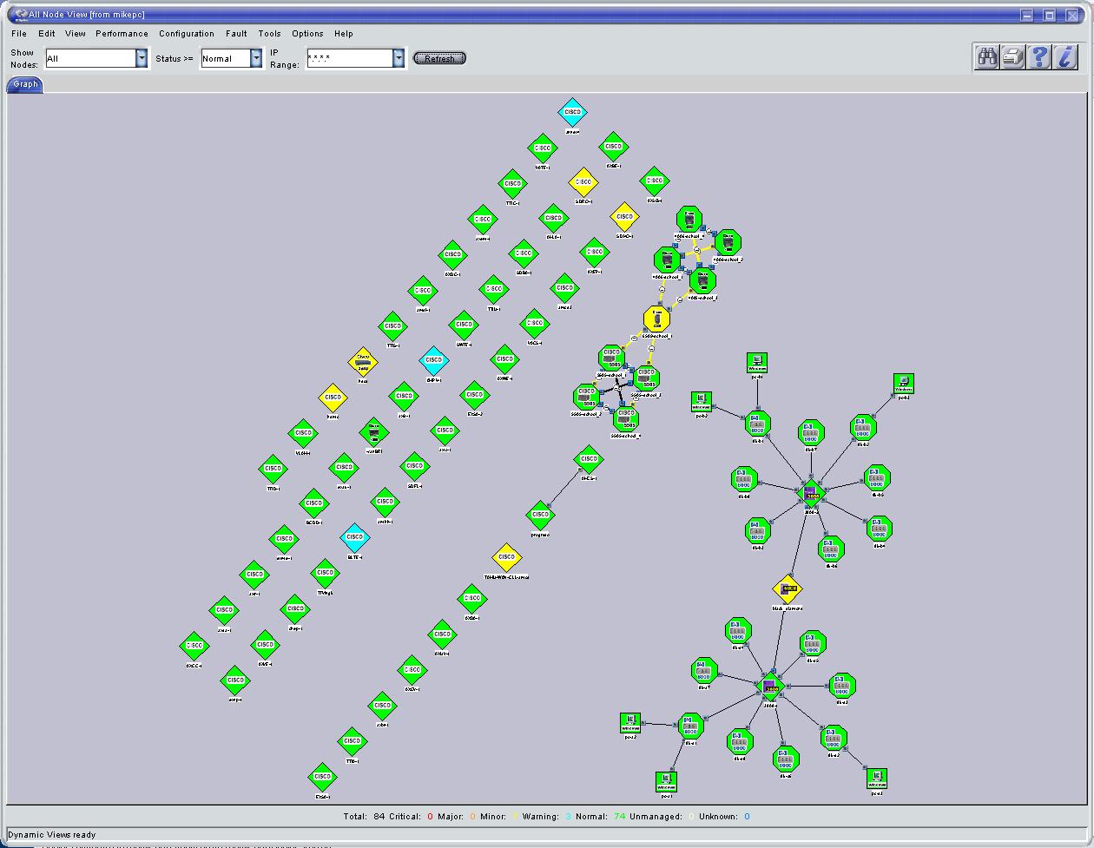This screenshot has height=848, width=1094.
Task: Click the binoculars Find icon
Action: point(986,57)
